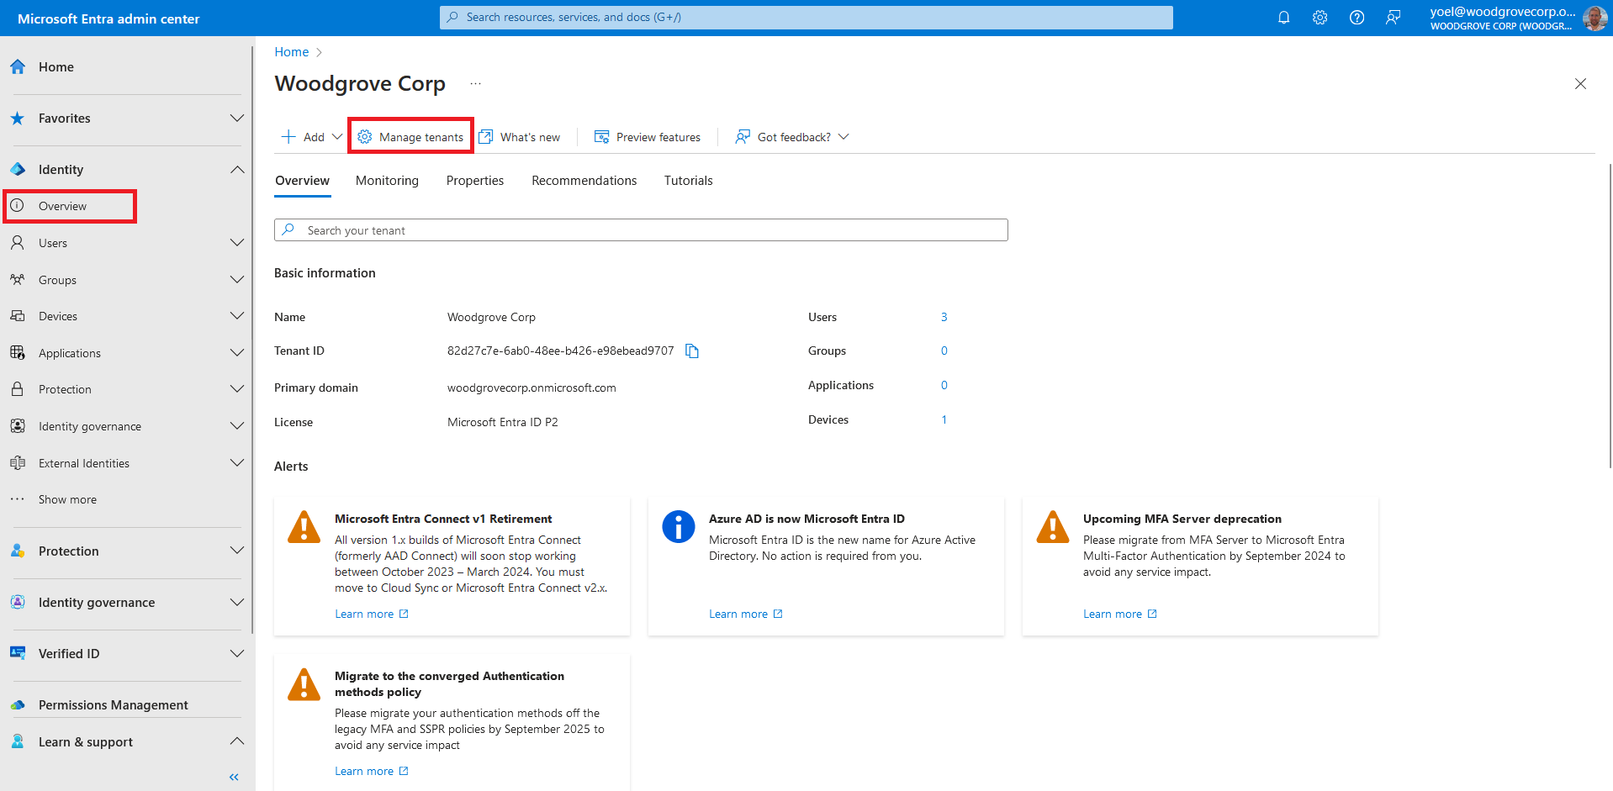Copy the Tenant ID to clipboard
1613x791 pixels.
[x=691, y=351]
